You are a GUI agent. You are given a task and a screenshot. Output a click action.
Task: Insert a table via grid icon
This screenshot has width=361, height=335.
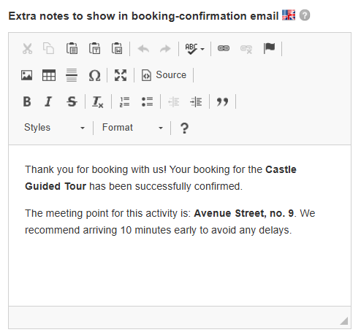[x=49, y=75]
